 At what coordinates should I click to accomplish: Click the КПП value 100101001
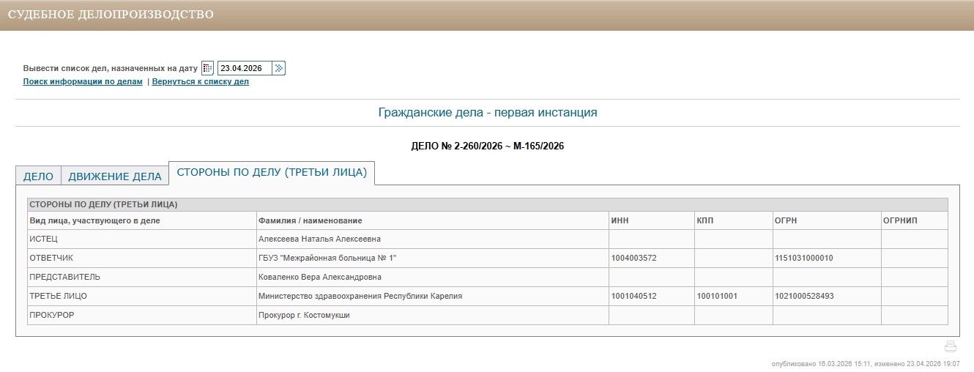click(x=718, y=297)
